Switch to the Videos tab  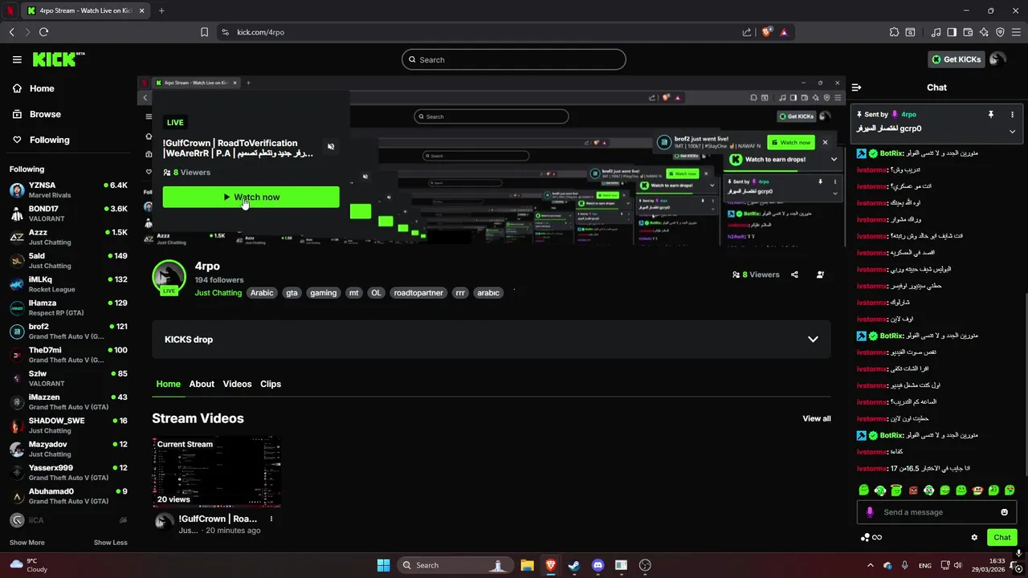[237, 384]
